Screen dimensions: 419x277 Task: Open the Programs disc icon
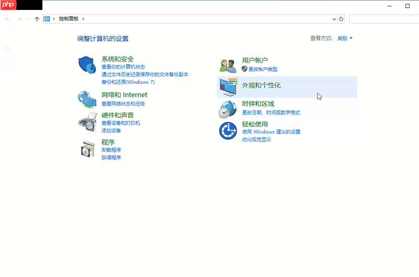pos(87,149)
